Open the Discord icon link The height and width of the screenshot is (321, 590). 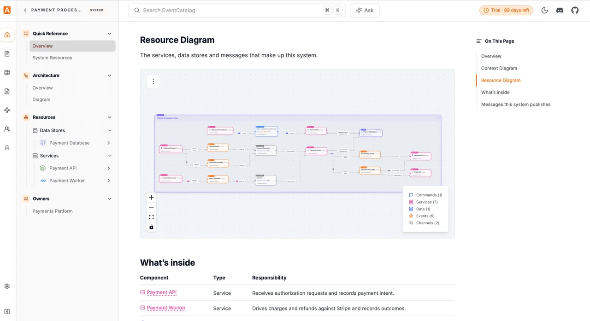tap(560, 10)
